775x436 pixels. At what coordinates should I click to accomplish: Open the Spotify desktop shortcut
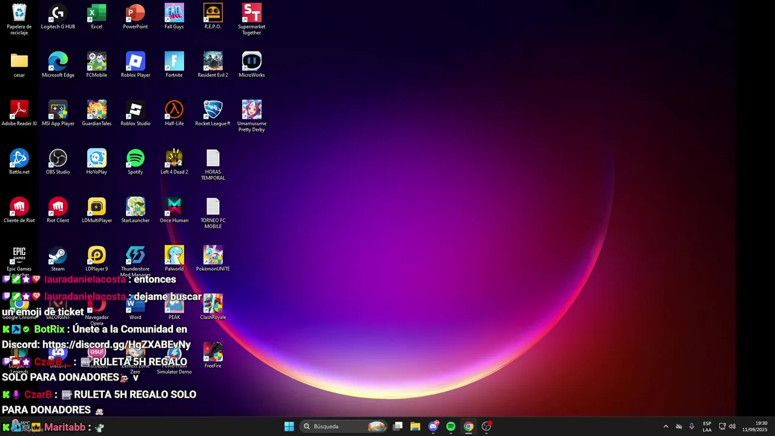136,162
